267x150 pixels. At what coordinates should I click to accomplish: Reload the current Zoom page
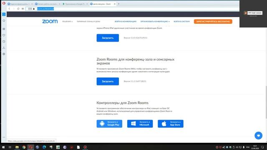(18, 9)
